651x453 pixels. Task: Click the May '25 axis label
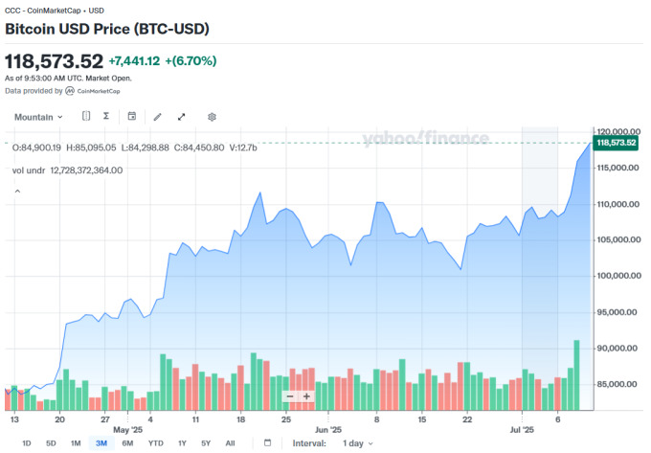tap(128, 430)
